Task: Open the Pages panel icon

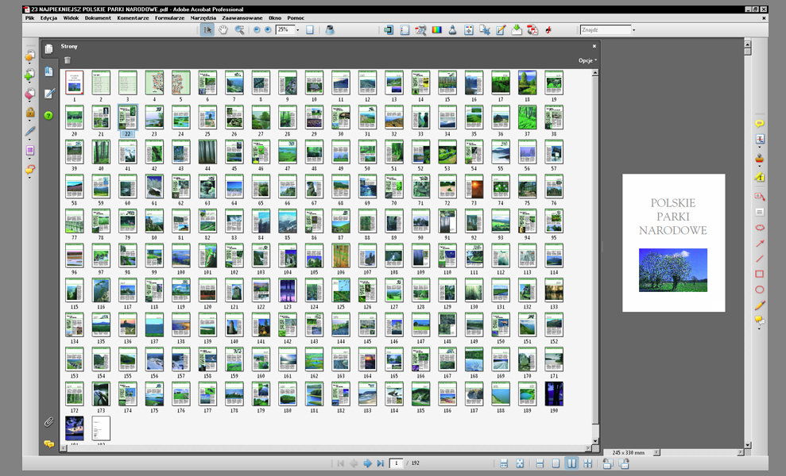Action: (x=48, y=48)
